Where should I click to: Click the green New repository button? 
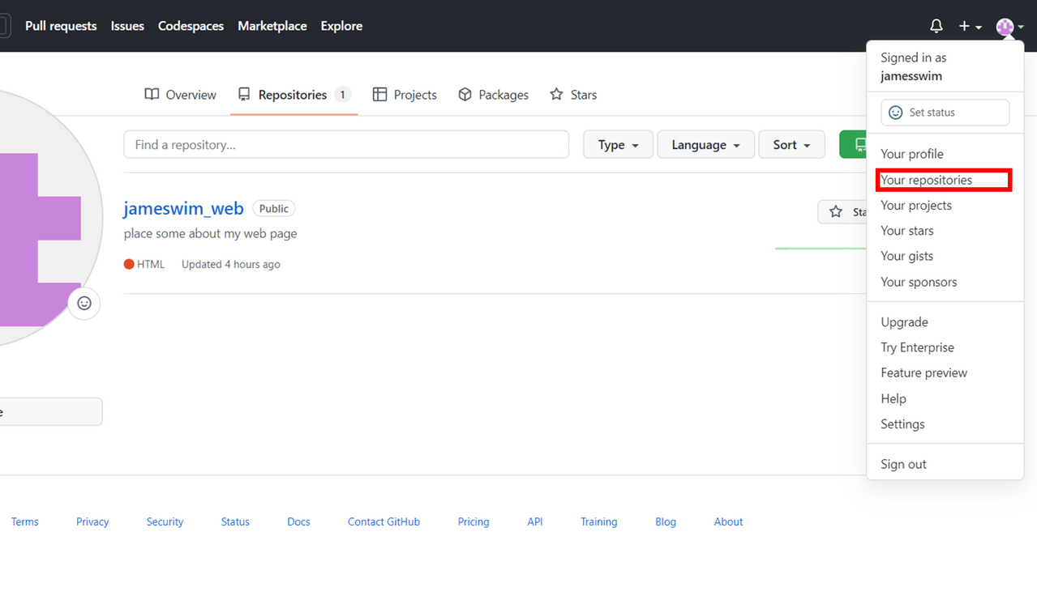[x=853, y=145]
